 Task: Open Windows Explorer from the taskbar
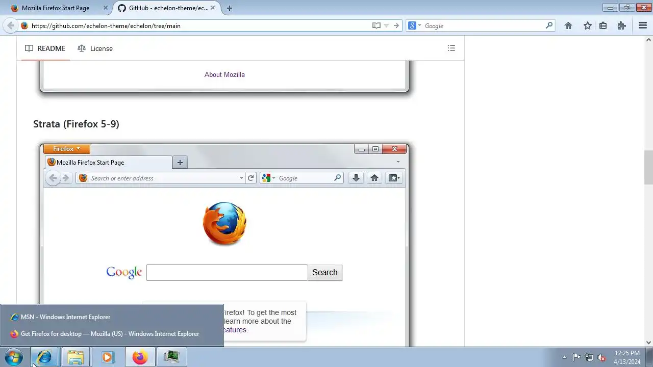pos(76,357)
